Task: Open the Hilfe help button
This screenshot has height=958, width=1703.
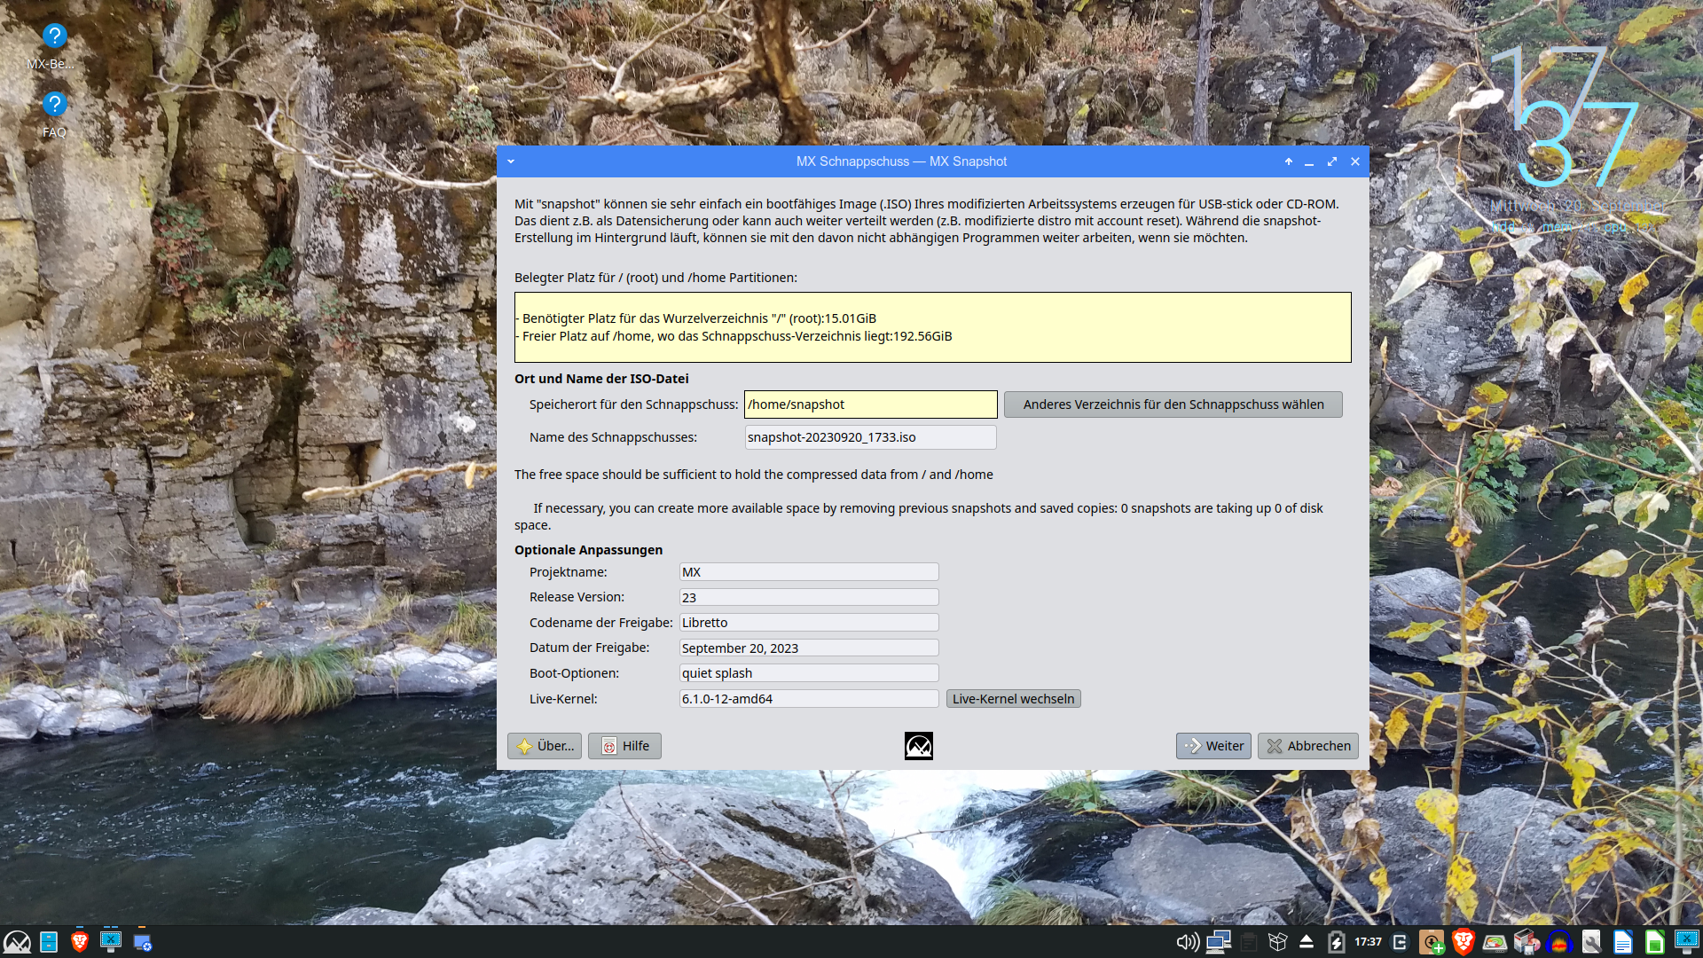Action: (x=624, y=746)
